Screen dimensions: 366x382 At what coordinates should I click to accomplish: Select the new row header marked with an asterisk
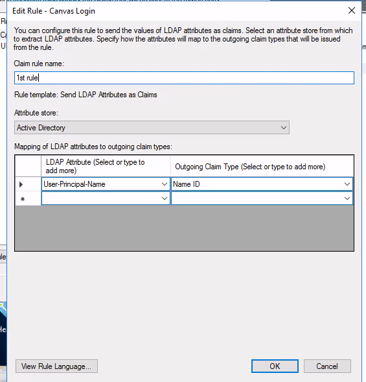point(28,199)
